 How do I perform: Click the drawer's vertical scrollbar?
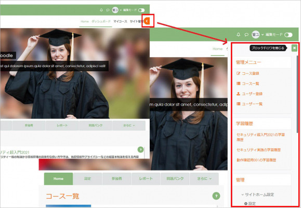tap(297, 94)
